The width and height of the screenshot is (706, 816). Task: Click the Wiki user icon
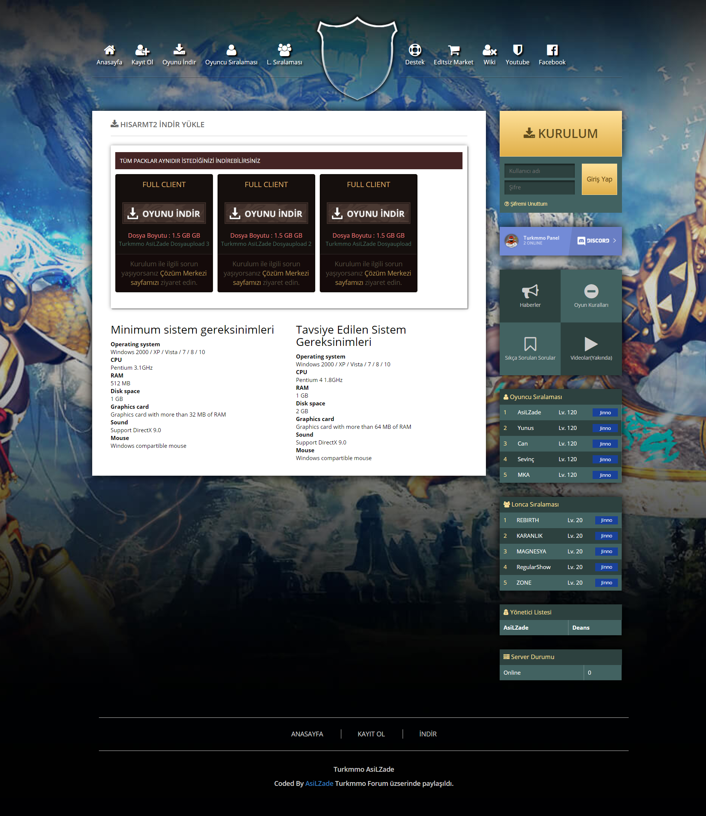coord(489,50)
